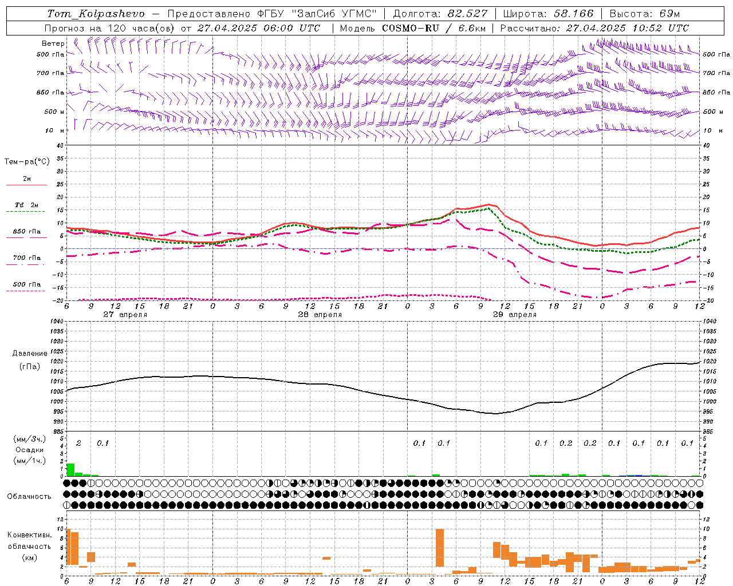
Task: Click the dotted 500 гПа legend line in temperature legend
Action: tap(25, 291)
